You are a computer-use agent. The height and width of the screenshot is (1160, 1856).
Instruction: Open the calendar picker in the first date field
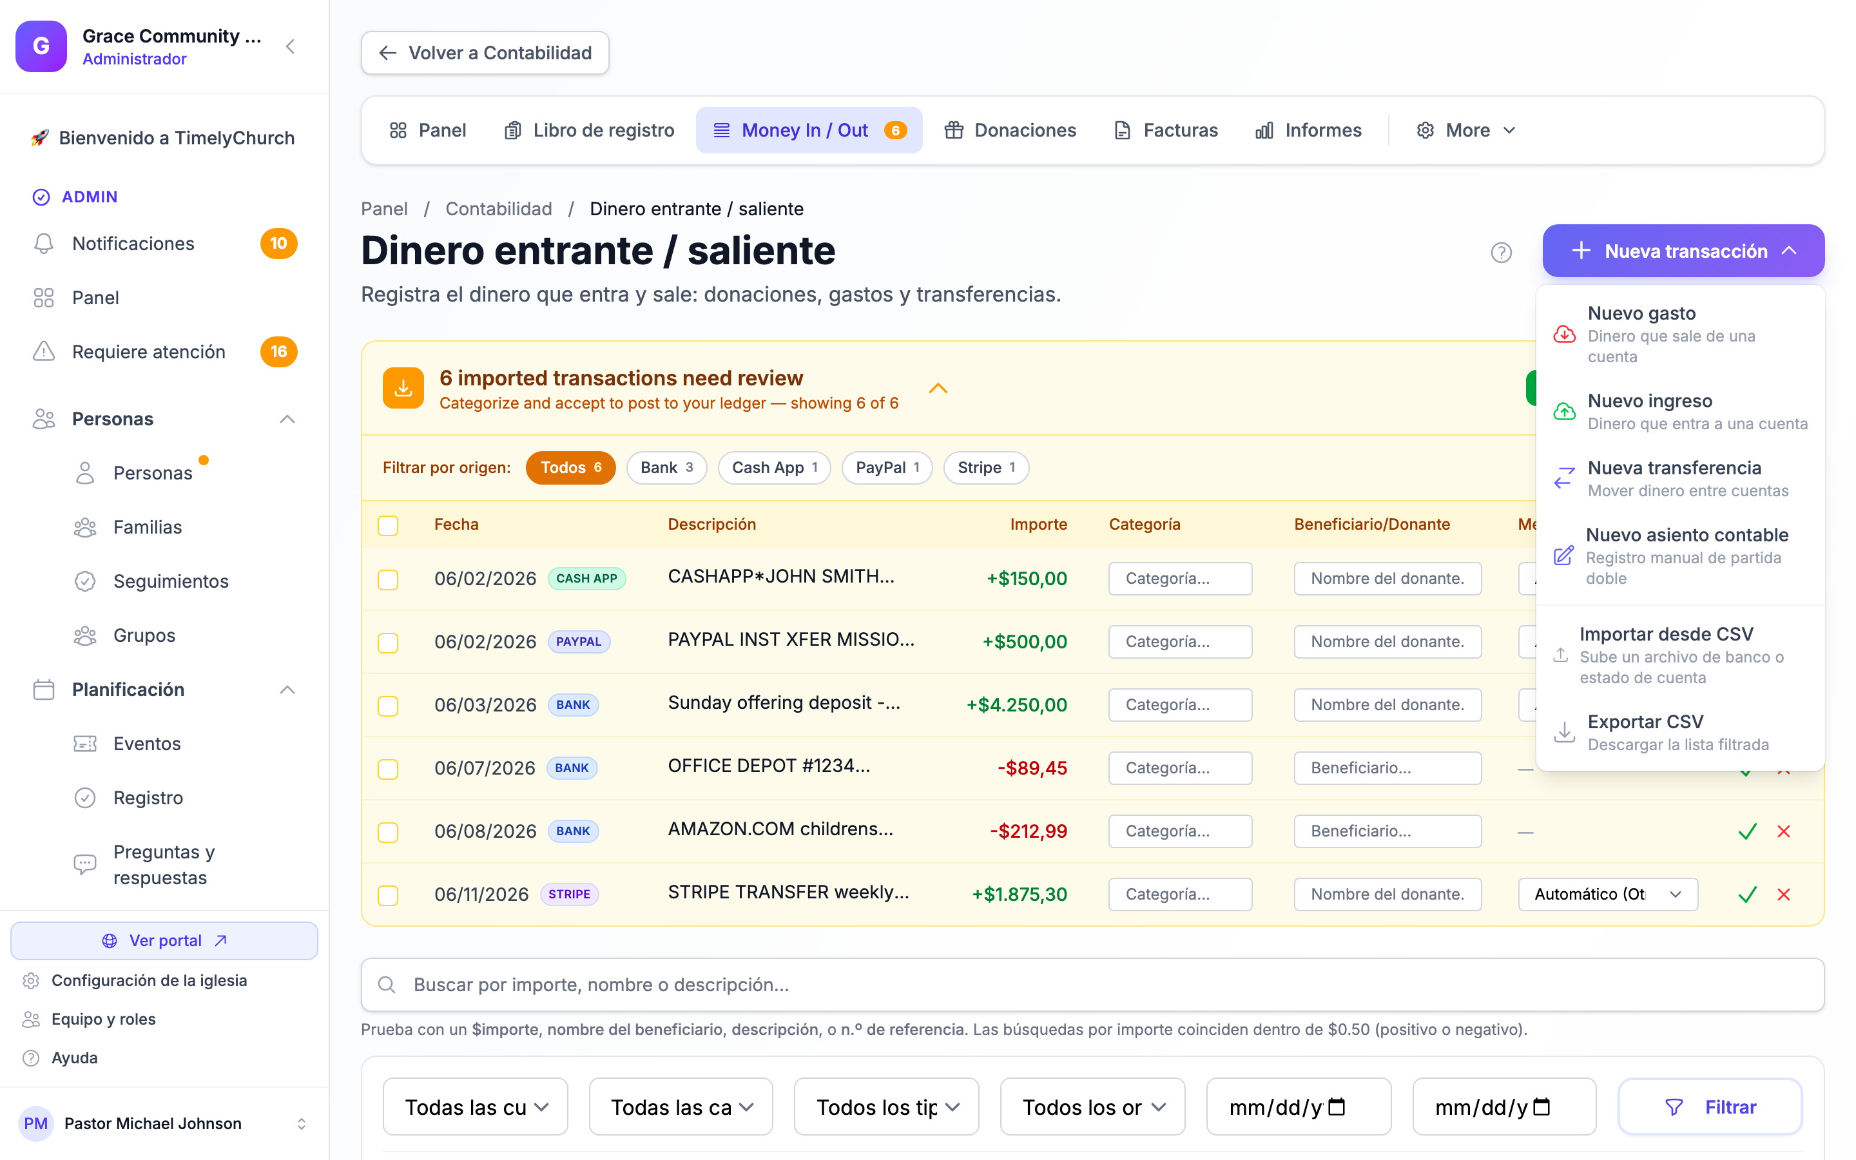[1337, 1107]
